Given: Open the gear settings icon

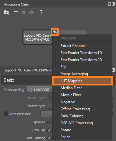Looking at the screenshot, I should pos(31,13).
